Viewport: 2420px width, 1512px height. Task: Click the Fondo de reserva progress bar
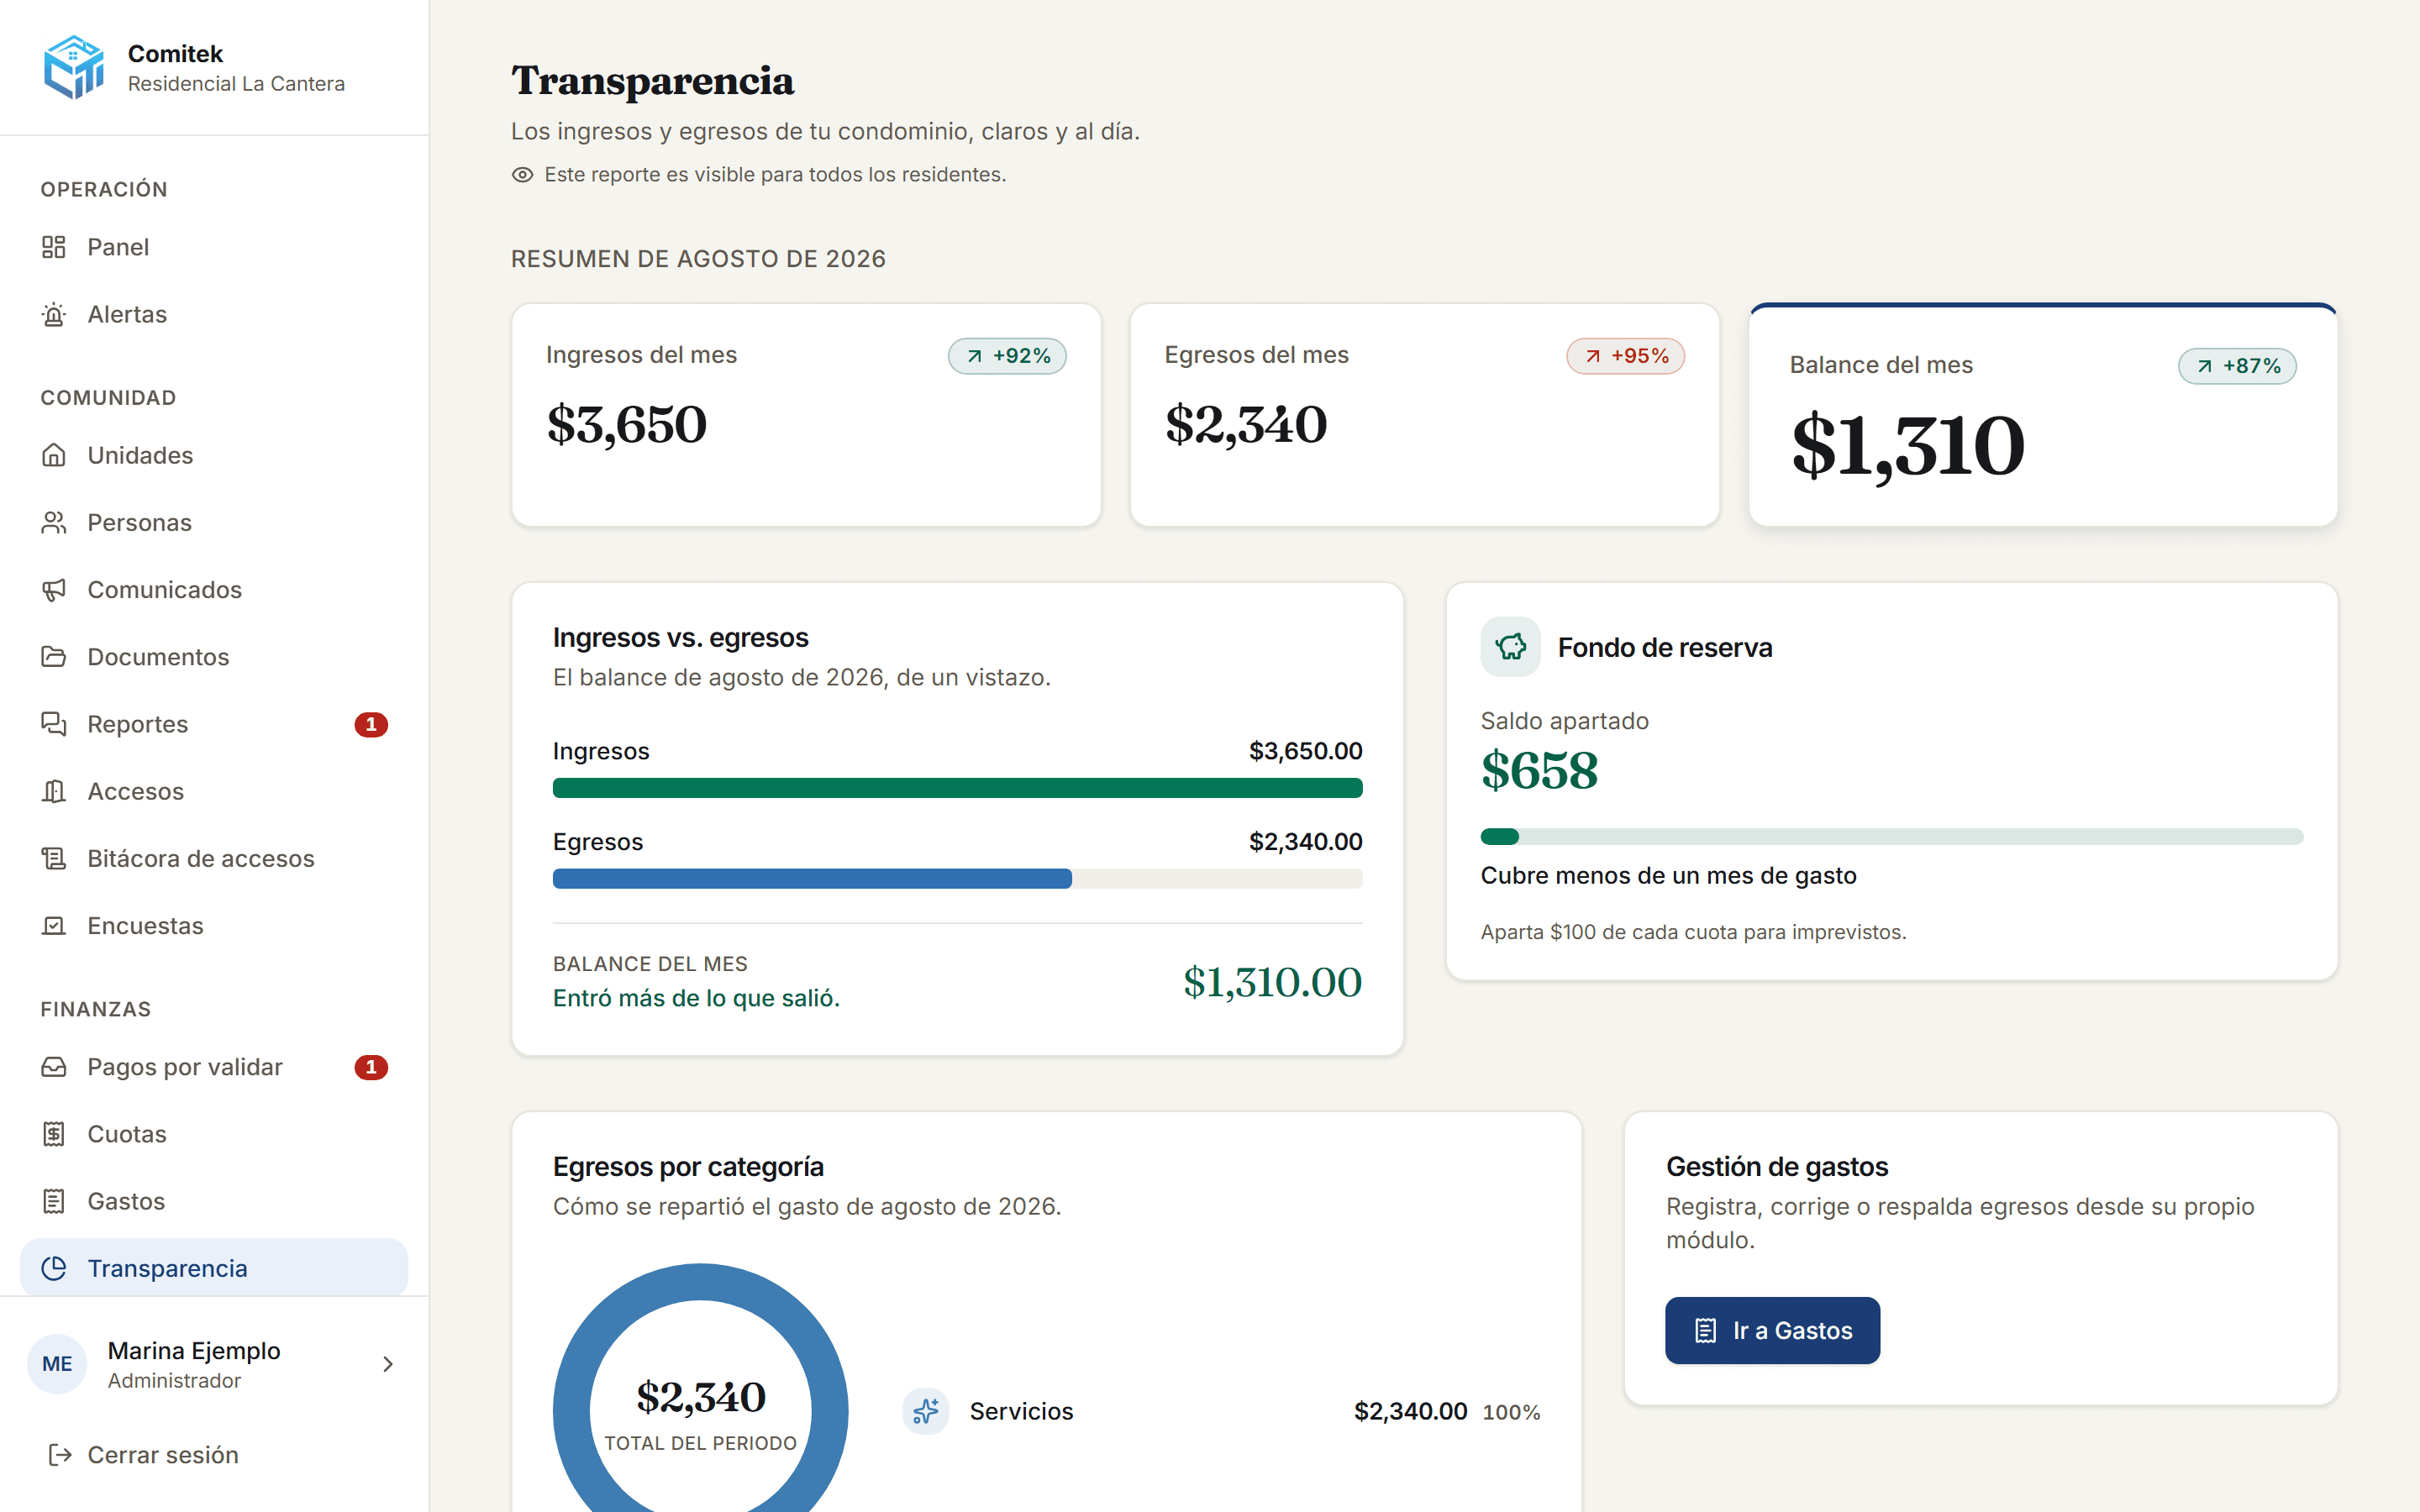1891,837
